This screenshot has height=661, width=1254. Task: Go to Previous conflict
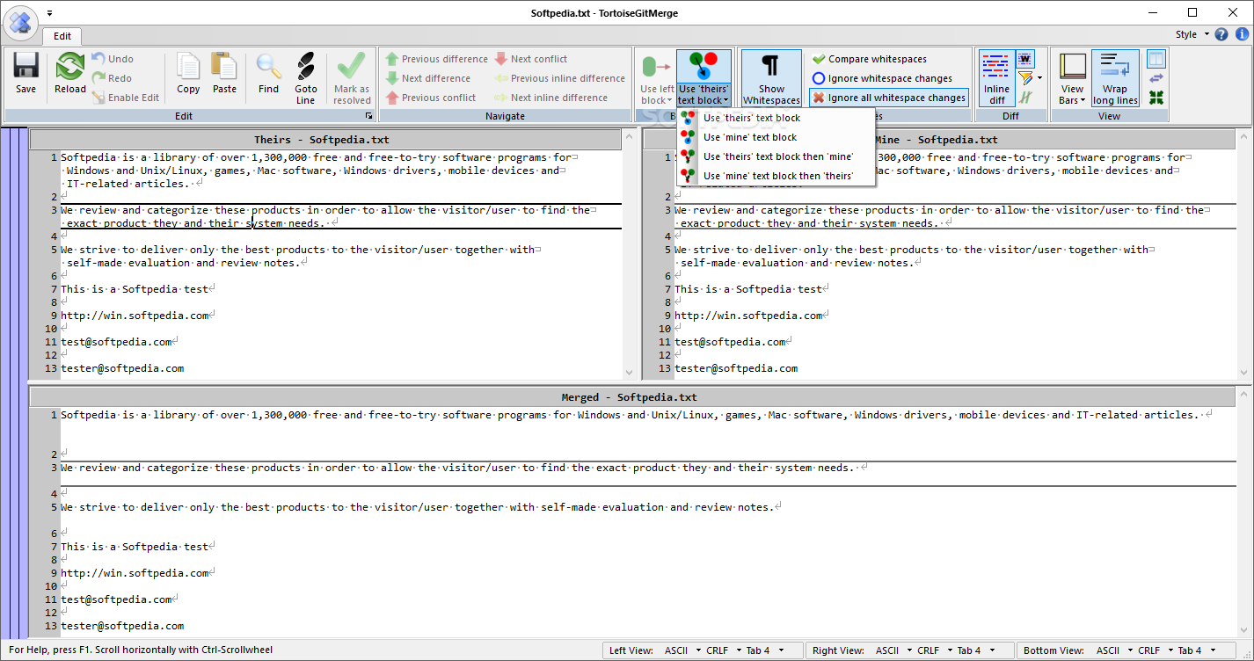click(x=431, y=98)
